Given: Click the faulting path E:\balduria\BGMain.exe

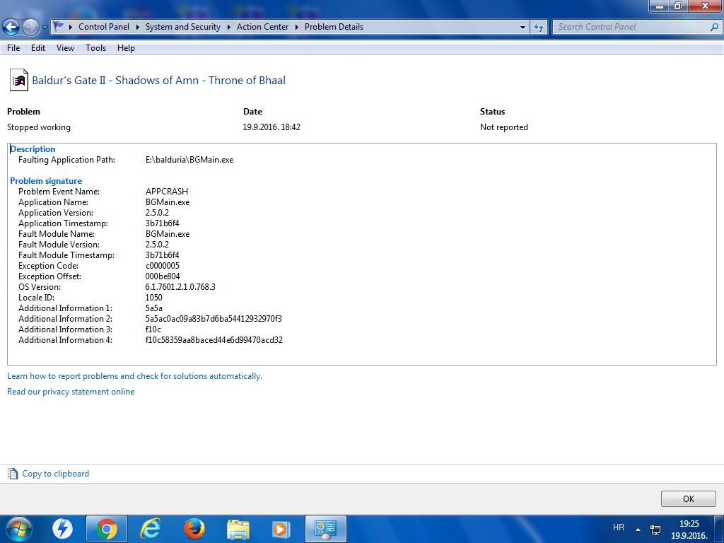Looking at the screenshot, I should coord(189,160).
